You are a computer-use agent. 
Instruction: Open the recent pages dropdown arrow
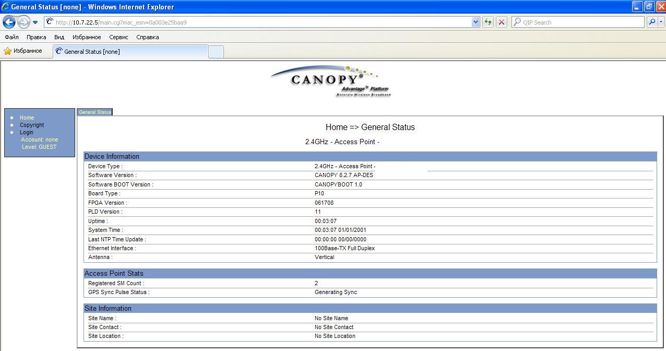[x=35, y=22]
